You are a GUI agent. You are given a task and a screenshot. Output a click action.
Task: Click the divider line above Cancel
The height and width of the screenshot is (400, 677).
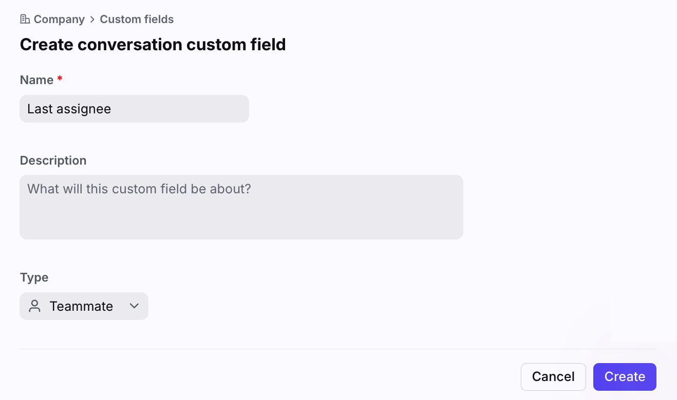point(338,349)
